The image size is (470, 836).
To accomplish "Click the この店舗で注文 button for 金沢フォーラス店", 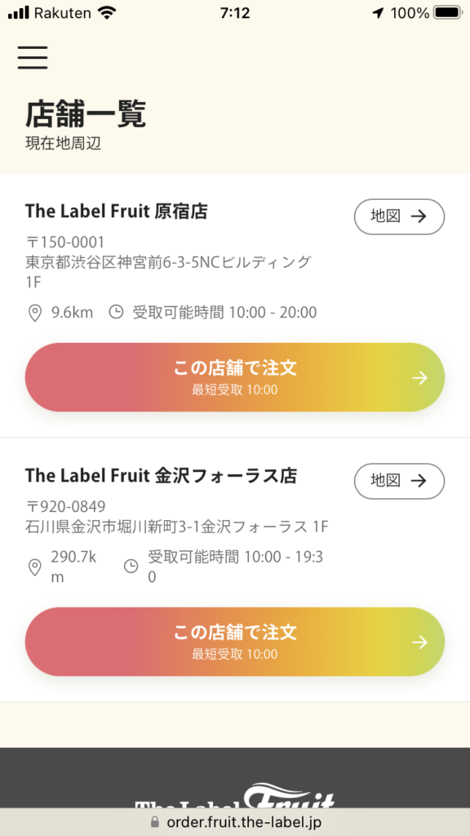I will click(x=235, y=642).
